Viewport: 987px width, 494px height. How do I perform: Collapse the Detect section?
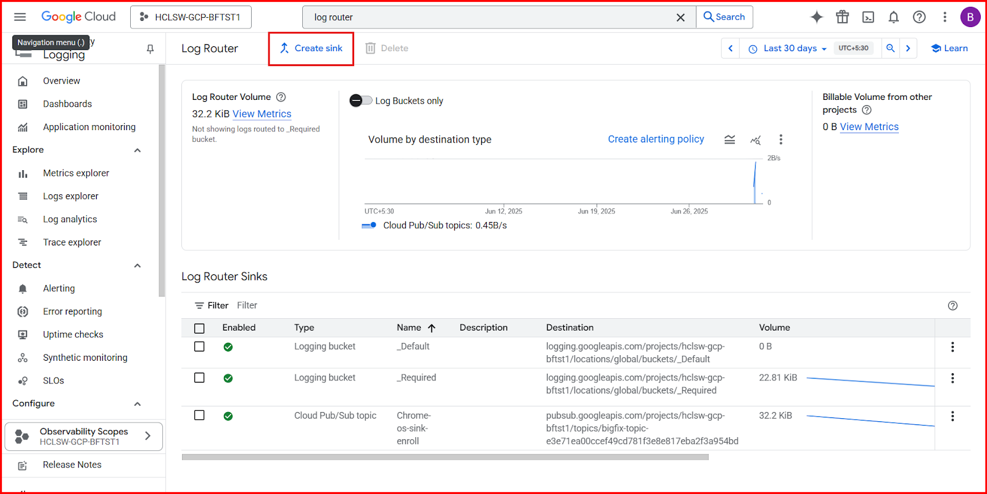click(x=138, y=265)
